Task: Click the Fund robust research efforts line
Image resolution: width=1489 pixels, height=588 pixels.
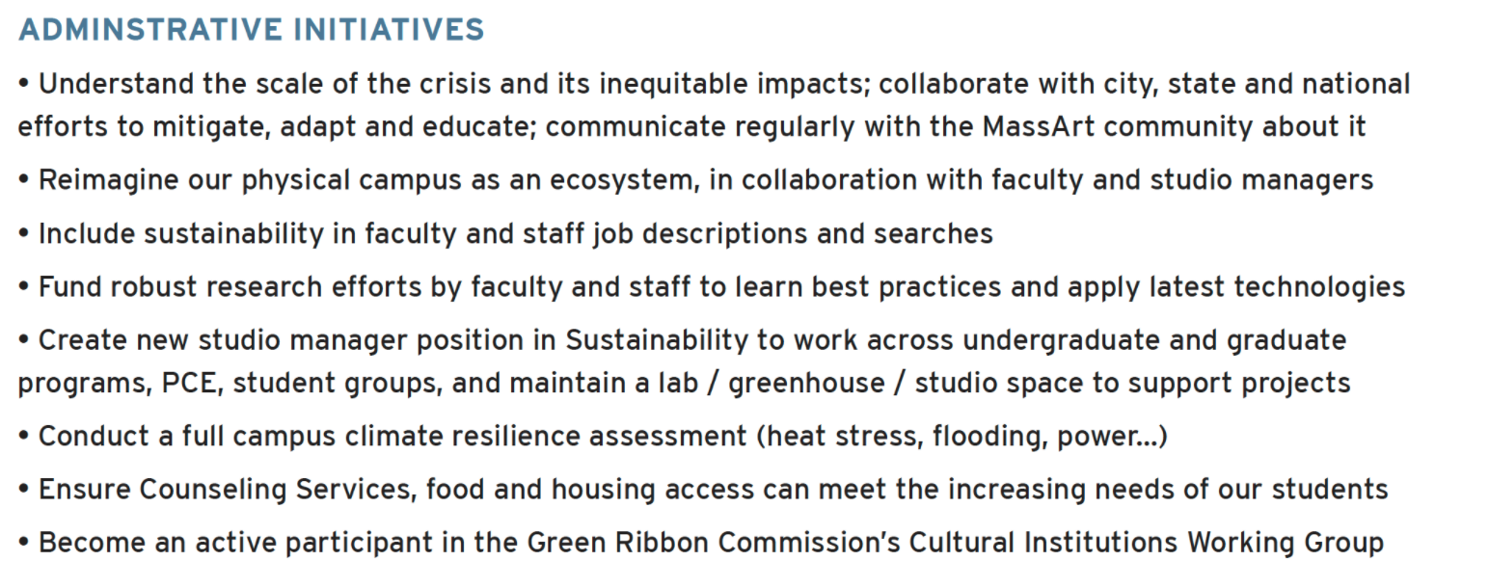Action: point(711,287)
